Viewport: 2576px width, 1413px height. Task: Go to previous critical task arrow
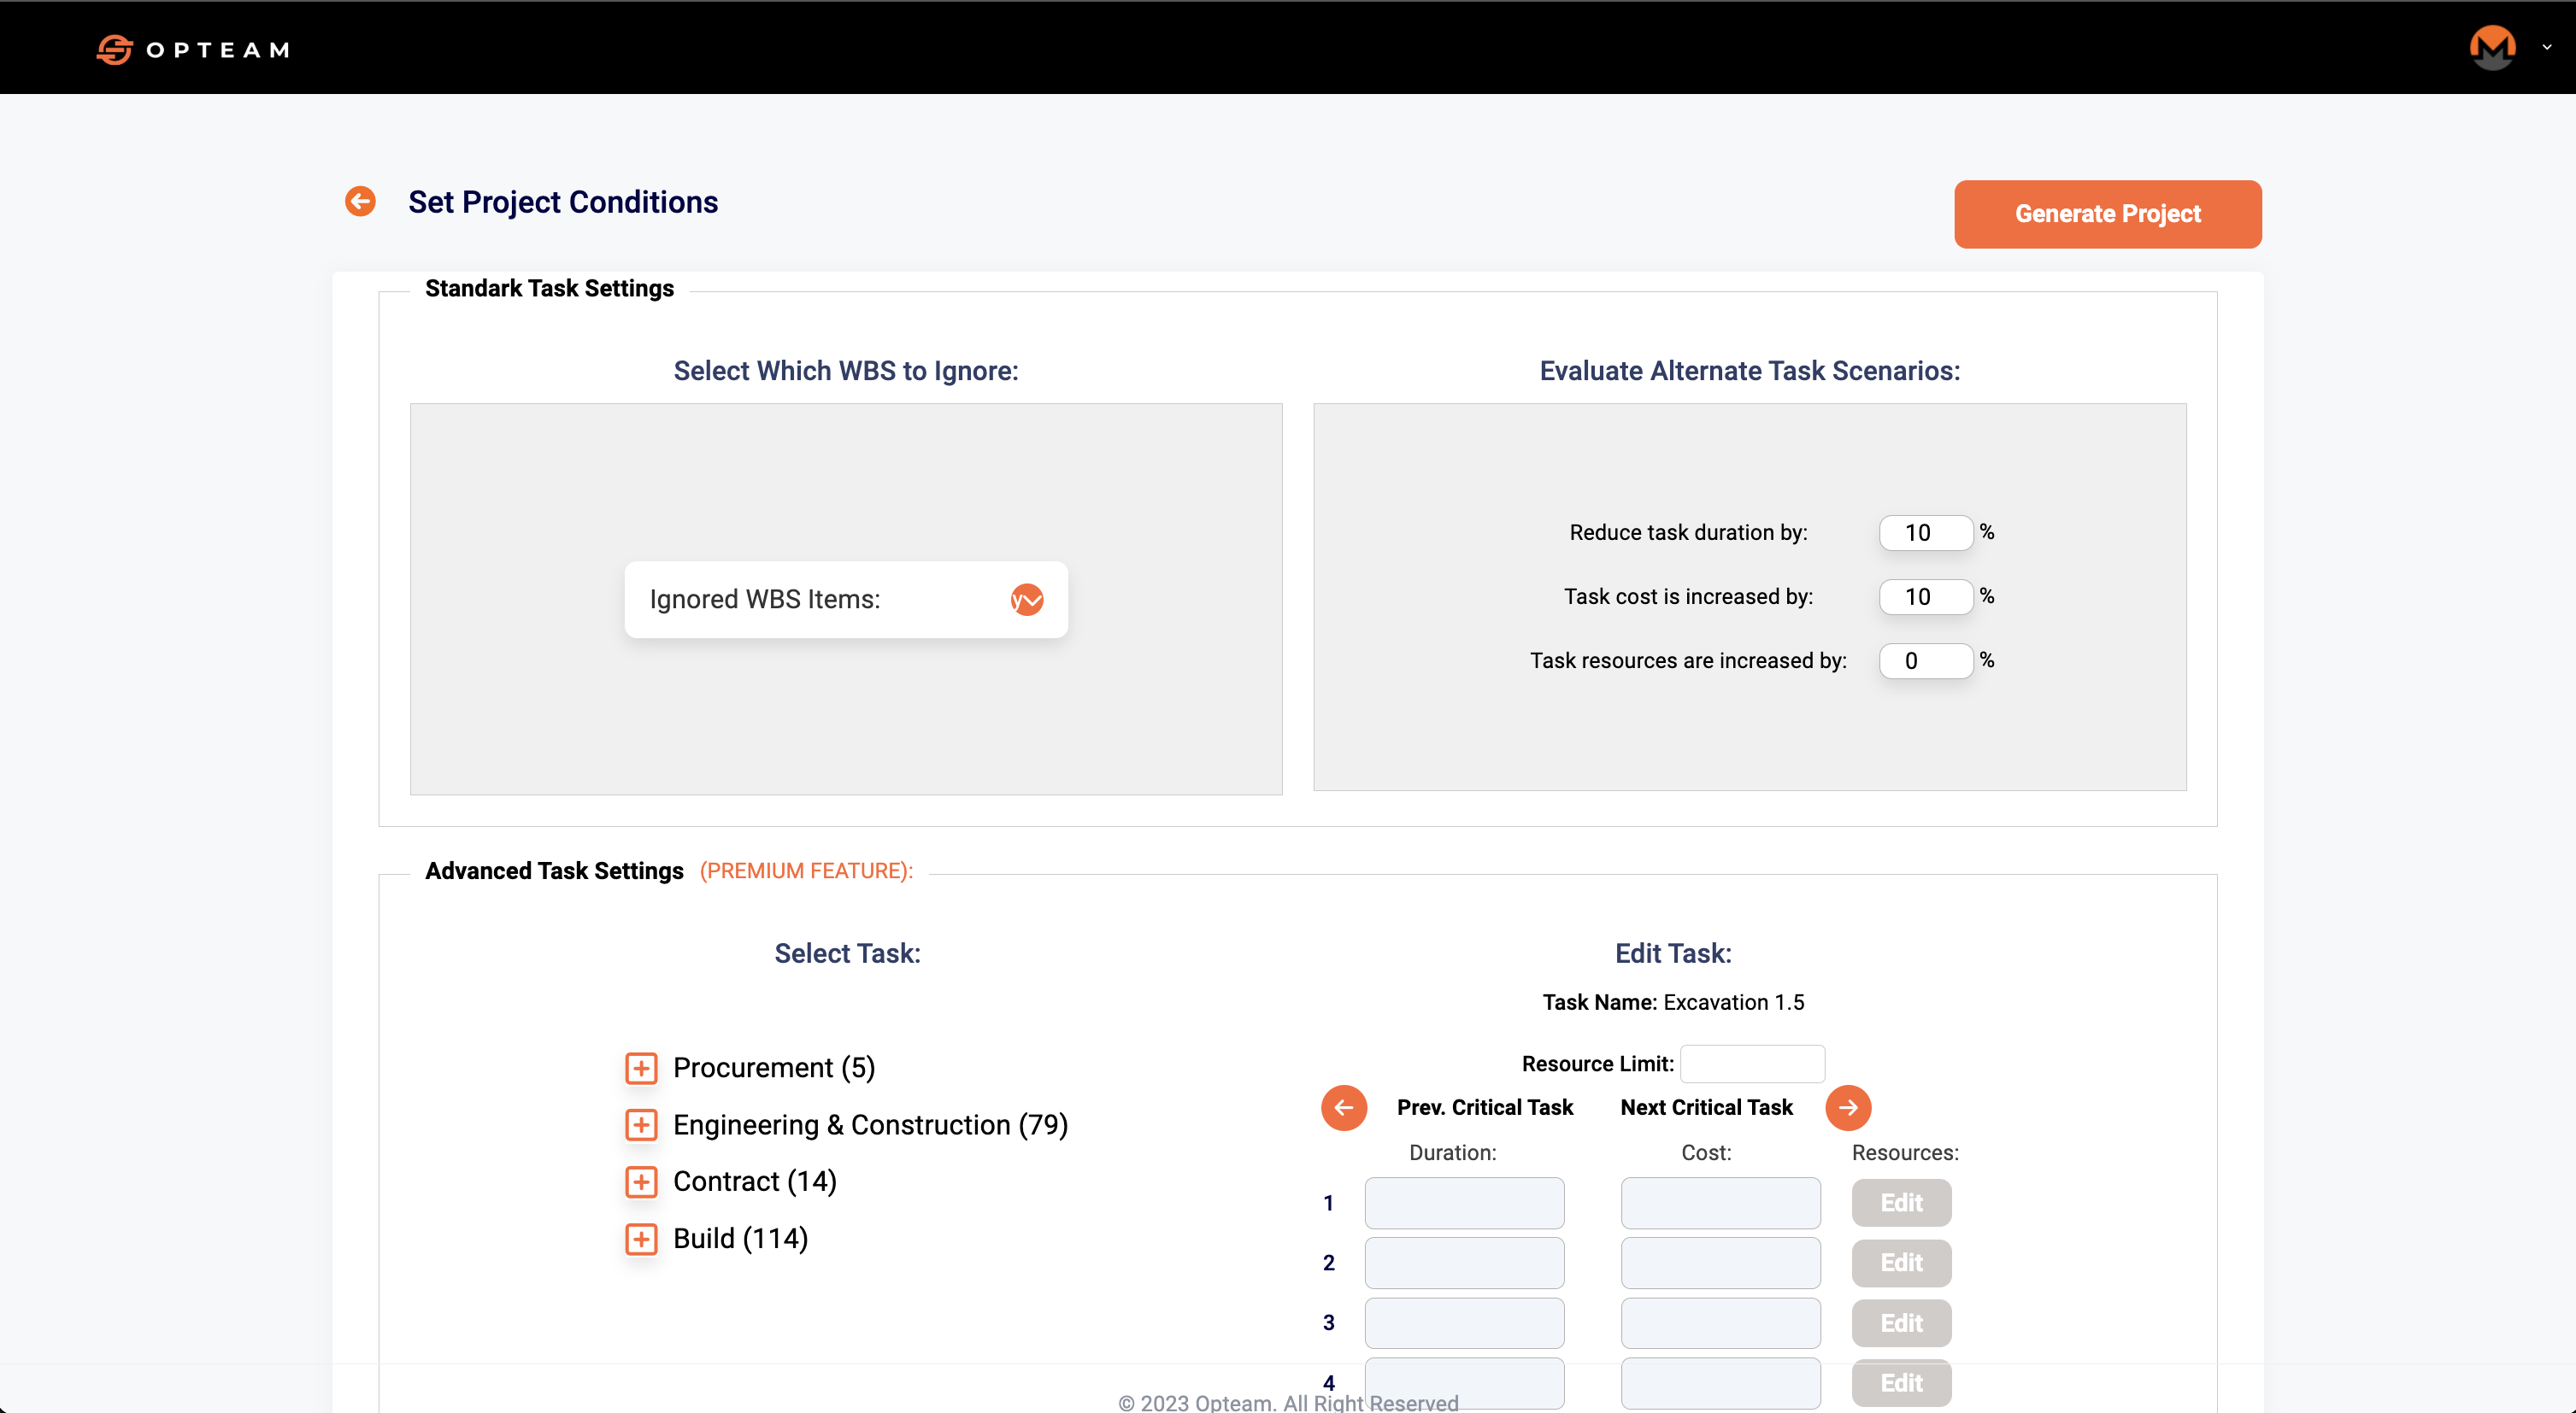1343,1107
